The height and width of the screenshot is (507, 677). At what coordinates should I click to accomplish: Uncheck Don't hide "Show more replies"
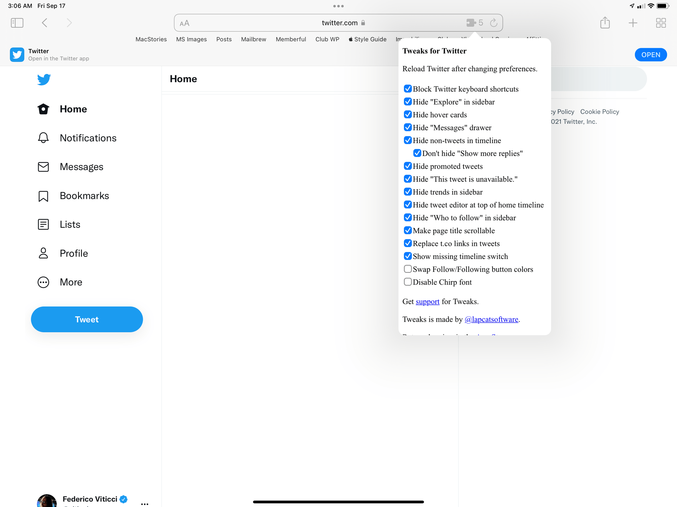click(x=417, y=153)
